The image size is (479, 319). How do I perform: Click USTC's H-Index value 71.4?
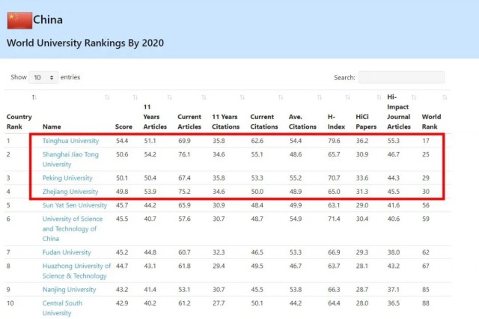tap(334, 219)
